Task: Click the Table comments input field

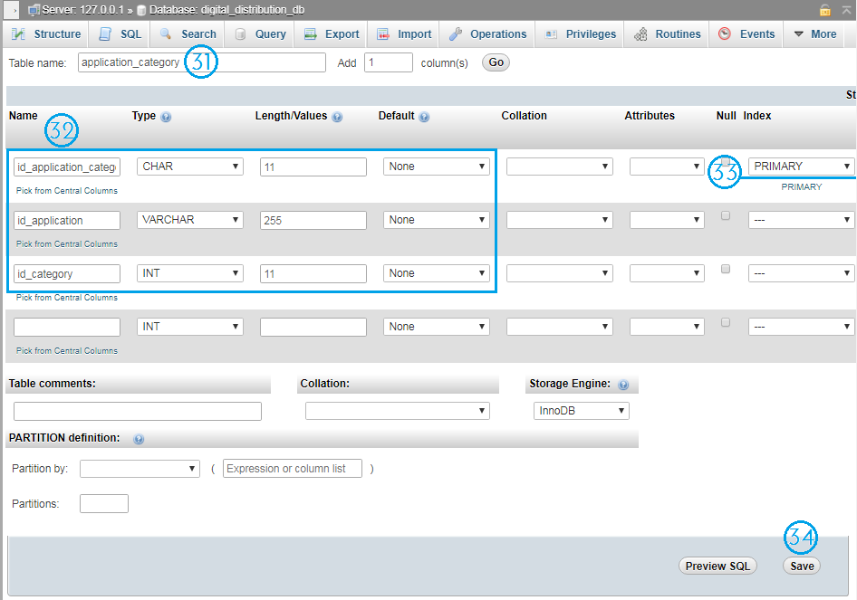Action: [137, 411]
